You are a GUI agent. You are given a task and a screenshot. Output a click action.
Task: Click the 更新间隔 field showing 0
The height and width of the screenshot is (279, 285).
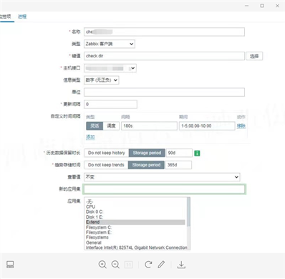110,104
